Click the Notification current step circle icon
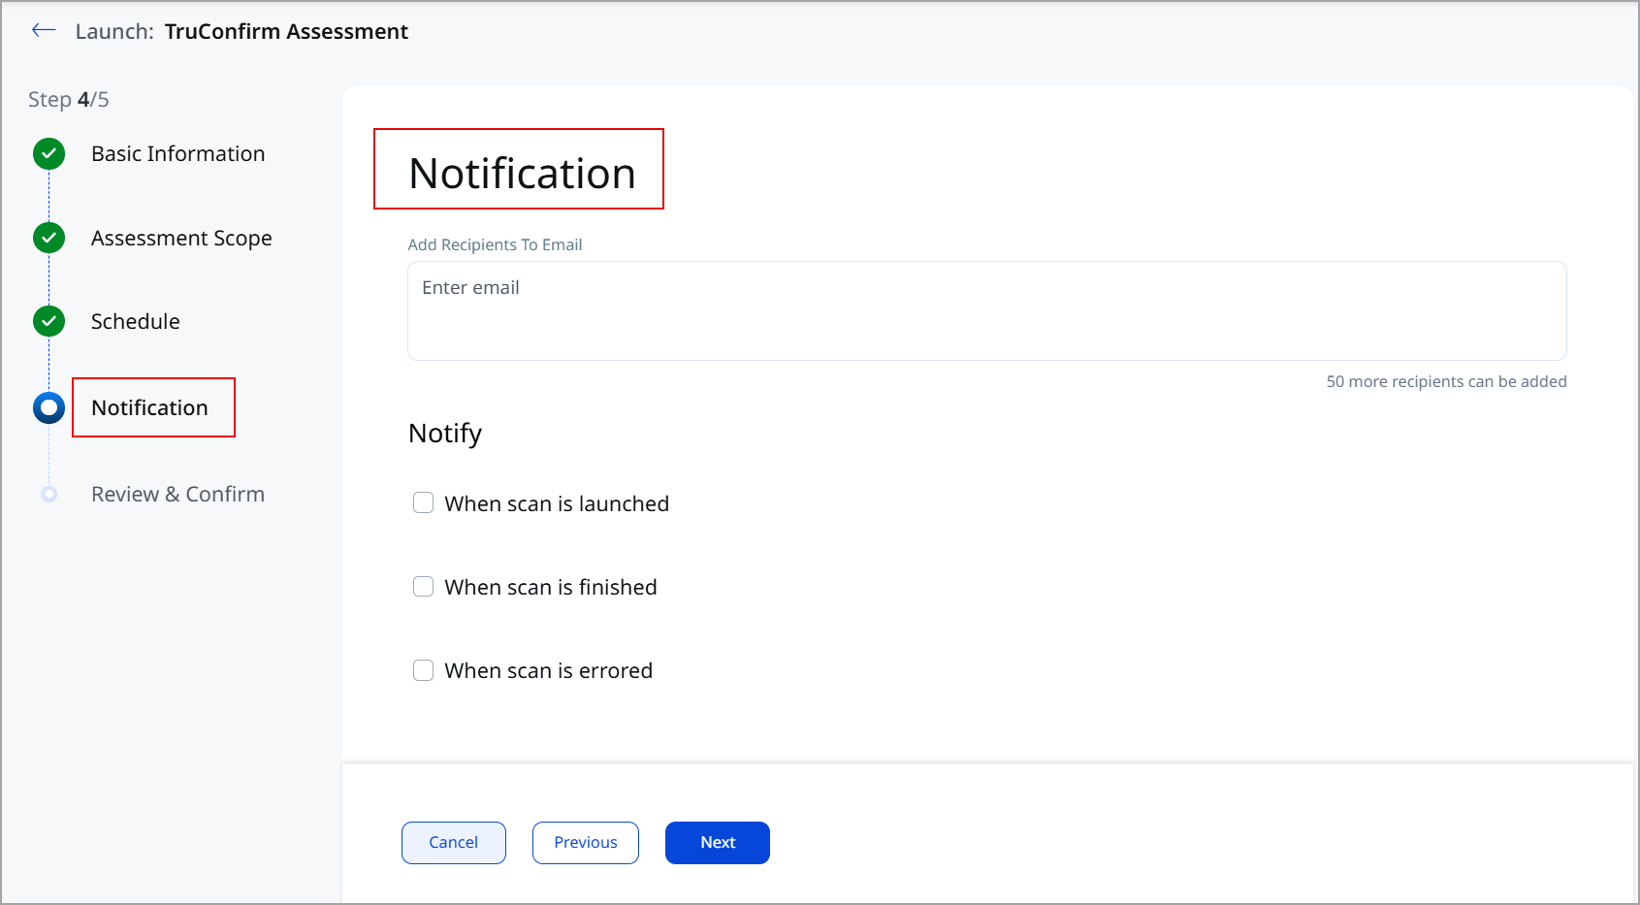Screen dimensions: 1640x905 pyautogui.click(x=48, y=407)
